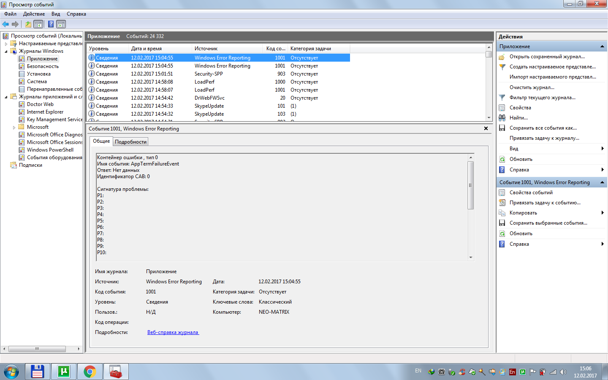Viewport: 608px width, 380px height.
Task: Click Обновить icon in the Событие 1001 actions section
Action: (502, 233)
